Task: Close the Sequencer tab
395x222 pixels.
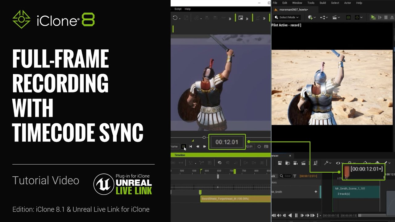Action: coord(290,156)
